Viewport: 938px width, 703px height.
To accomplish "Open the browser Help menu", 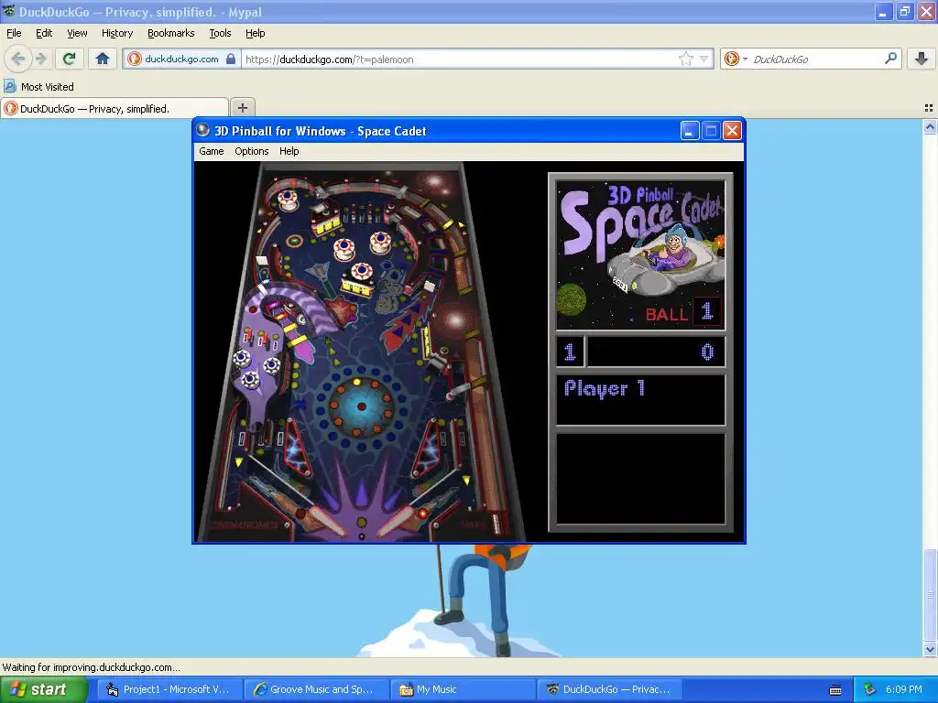I will [x=255, y=33].
